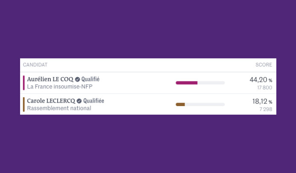The height and width of the screenshot is (173, 296).
Task: Click the verified badge next to Carole LECLERCQ
Action: pos(79,101)
